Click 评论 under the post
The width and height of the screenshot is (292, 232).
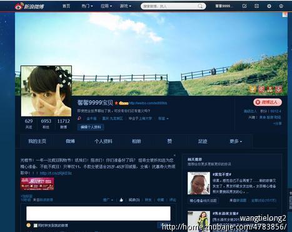point(173,200)
